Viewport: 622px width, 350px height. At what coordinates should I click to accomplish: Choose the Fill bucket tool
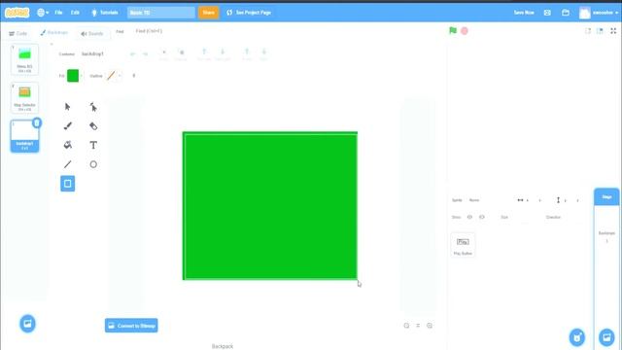point(67,145)
